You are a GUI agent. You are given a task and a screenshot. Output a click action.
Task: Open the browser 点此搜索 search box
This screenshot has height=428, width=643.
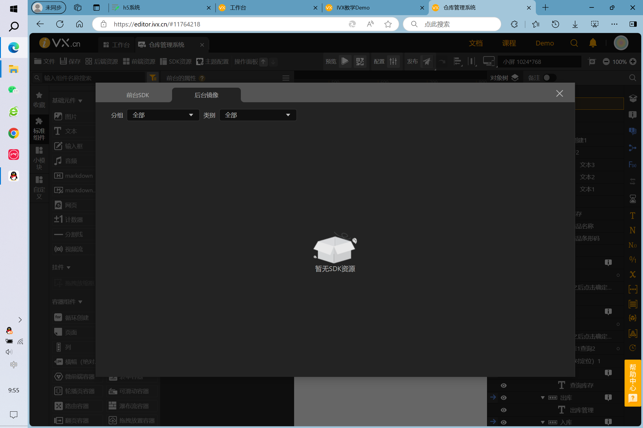click(x=452, y=24)
